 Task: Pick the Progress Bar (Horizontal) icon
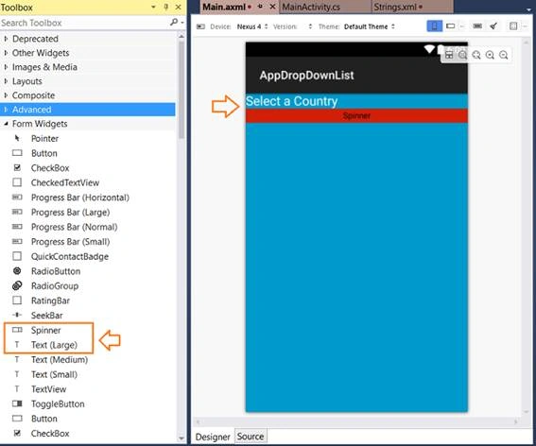point(17,197)
